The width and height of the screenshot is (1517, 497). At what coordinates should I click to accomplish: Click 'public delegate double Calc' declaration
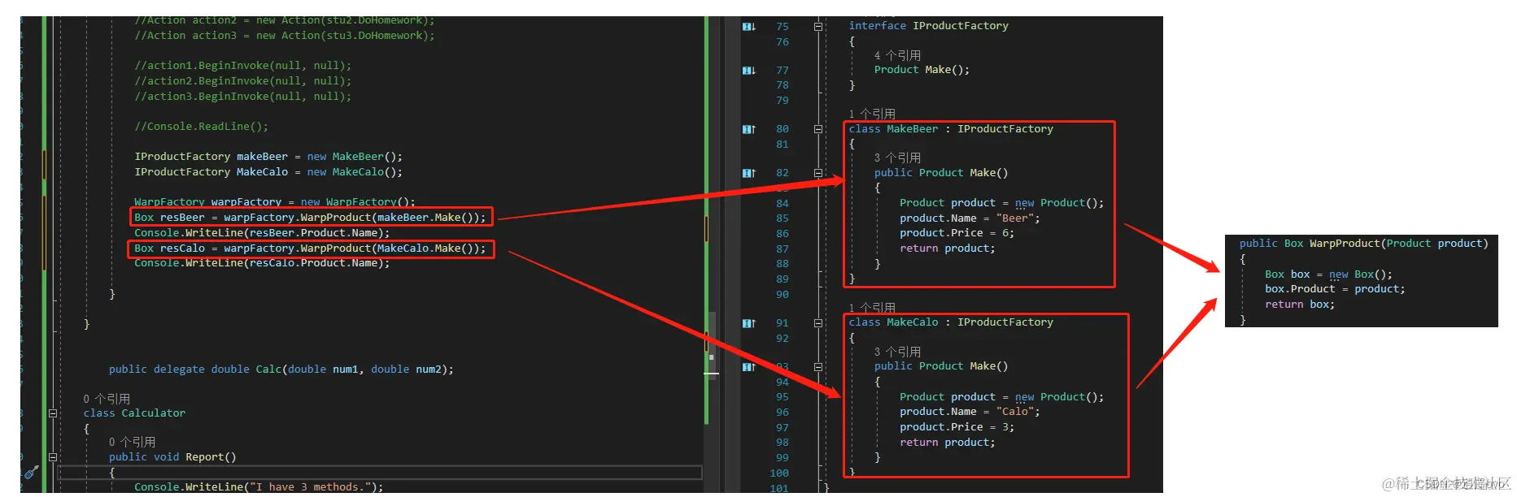(x=281, y=370)
